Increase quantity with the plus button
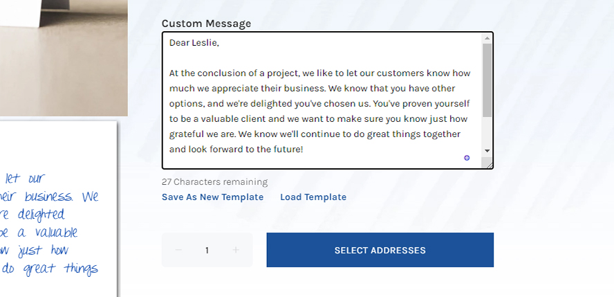This screenshot has width=614, height=297. coord(236,250)
